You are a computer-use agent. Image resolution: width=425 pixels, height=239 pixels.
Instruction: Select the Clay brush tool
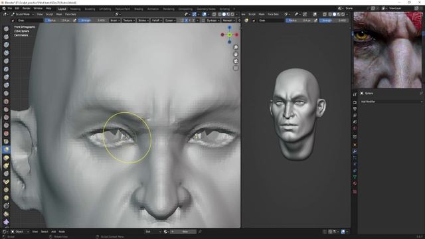(x=6, y=44)
